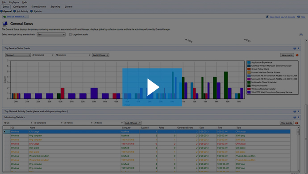Open the Configure menu
This screenshot has height=174, width=308.
(x=14, y=2)
